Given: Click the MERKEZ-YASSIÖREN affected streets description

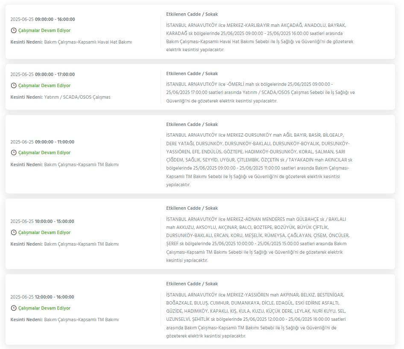Looking at the screenshot, I should coord(256,315).
